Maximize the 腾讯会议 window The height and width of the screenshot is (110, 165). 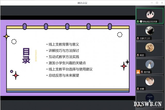[x=157, y=3]
